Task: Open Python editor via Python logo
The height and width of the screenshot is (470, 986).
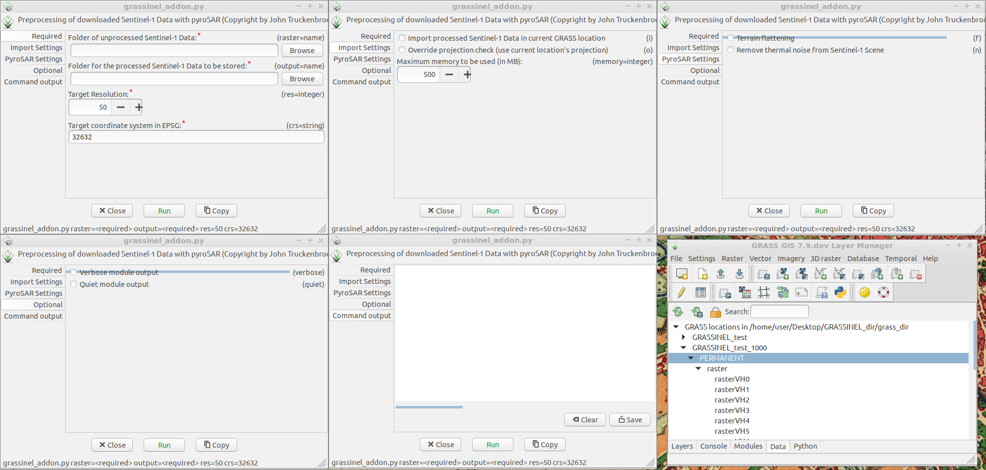Action: [x=840, y=293]
